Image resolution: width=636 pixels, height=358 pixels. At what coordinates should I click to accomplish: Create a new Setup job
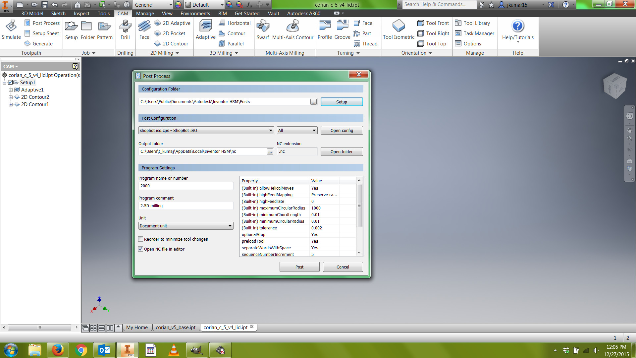point(71,30)
